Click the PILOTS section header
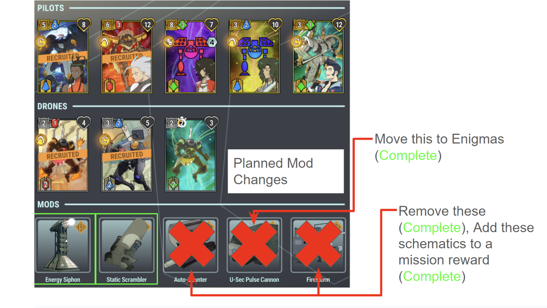 [51, 8]
